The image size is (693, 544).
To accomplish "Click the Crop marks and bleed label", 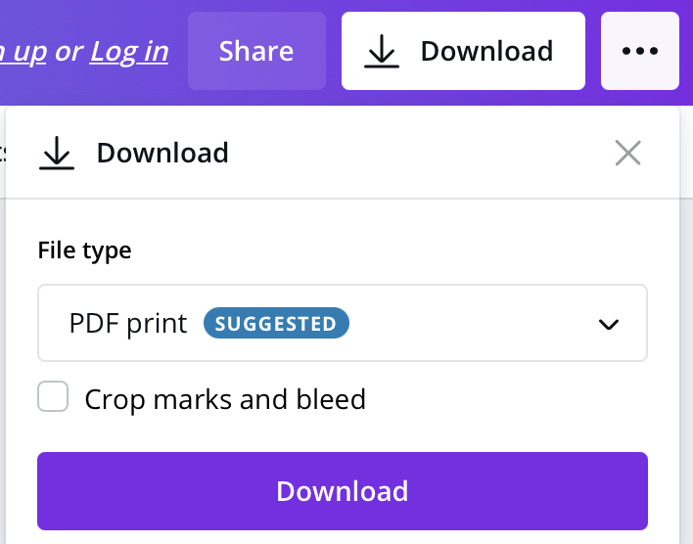I will tap(225, 399).
